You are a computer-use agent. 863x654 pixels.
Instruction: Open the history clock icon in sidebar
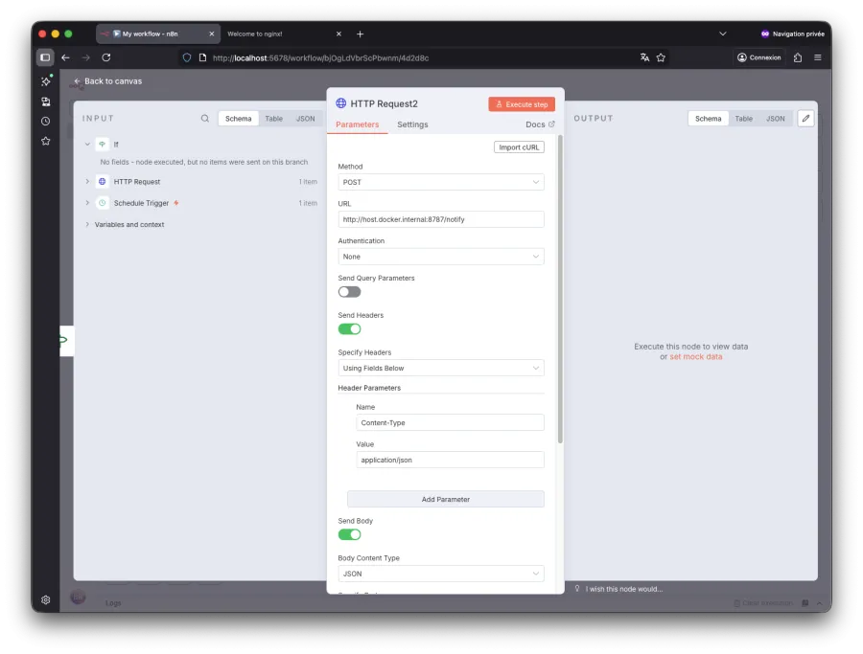[45, 122]
